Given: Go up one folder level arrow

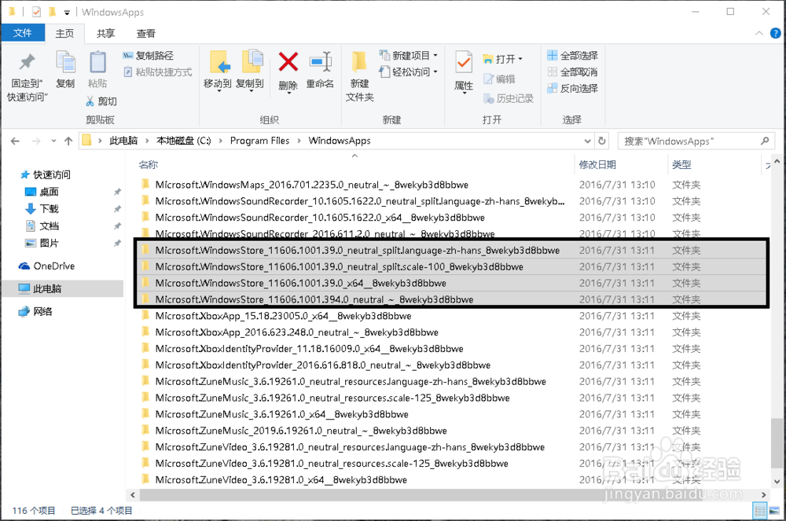Looking at the screenshot, I should (x=68, y=141).
